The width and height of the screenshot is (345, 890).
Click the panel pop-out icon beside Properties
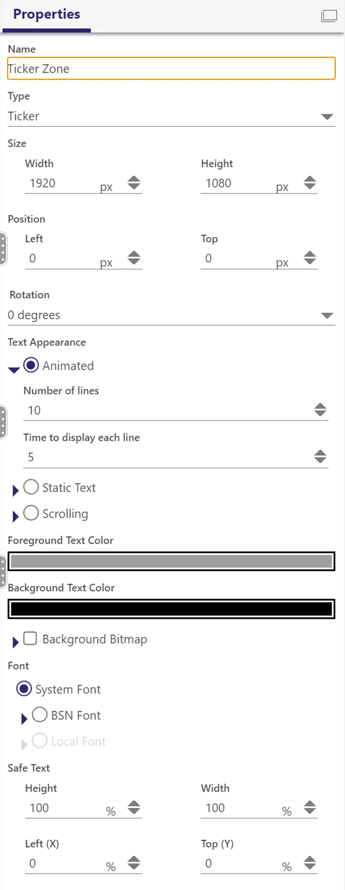tap(329, 16)
